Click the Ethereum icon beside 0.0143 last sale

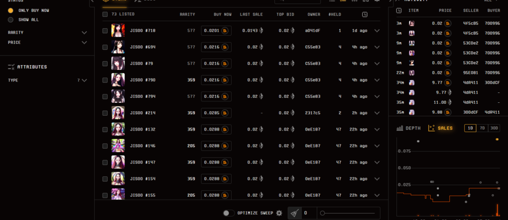261,31
